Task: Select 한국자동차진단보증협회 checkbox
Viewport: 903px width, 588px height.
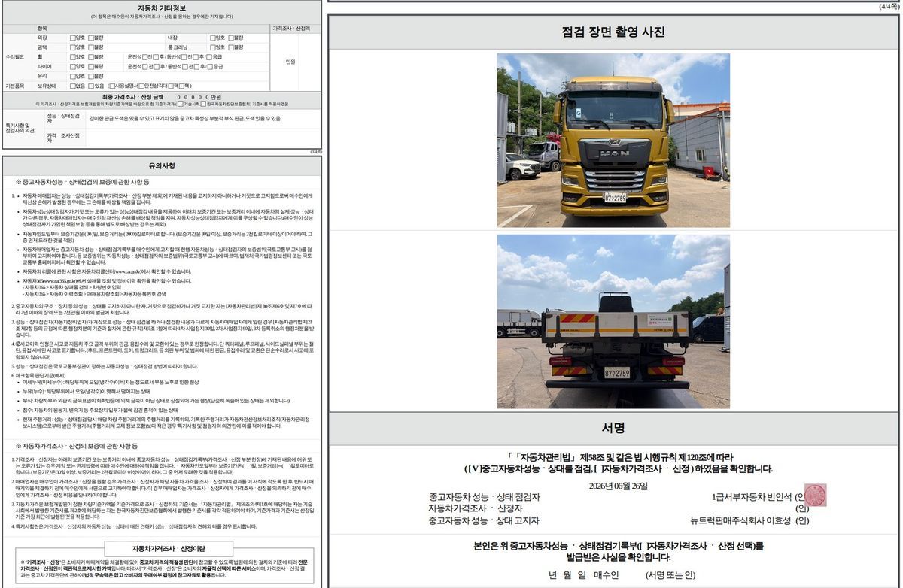Action: pyautogui.click(x=203, y=103)
